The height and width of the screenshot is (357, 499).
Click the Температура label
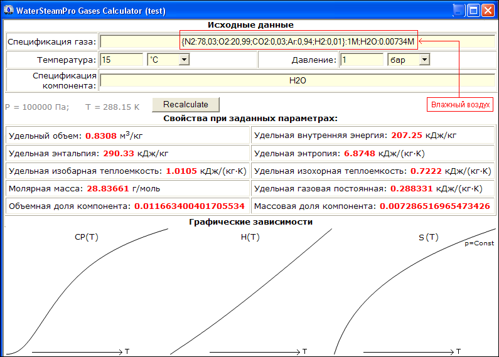click(67, 60)
